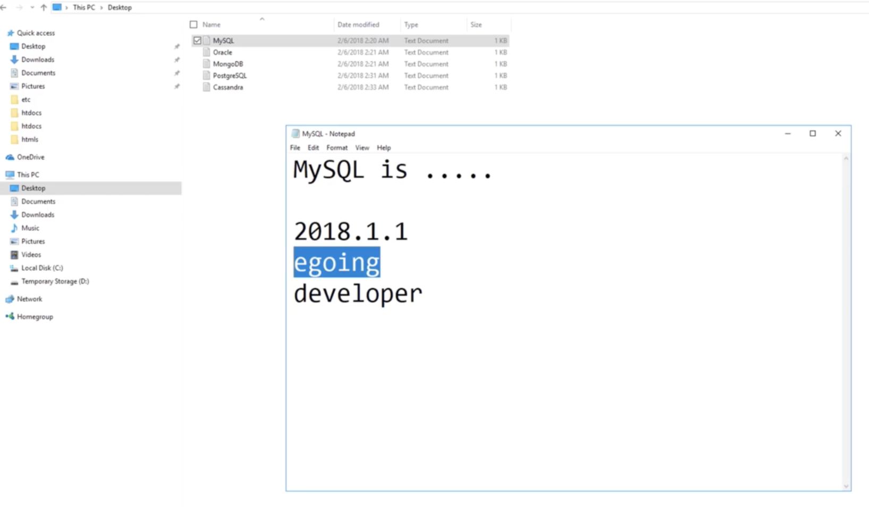Image resolution: width=869 pixels, height=507 pixels.
Task: Click the PC icon in address bar
Action: [57, 7]
